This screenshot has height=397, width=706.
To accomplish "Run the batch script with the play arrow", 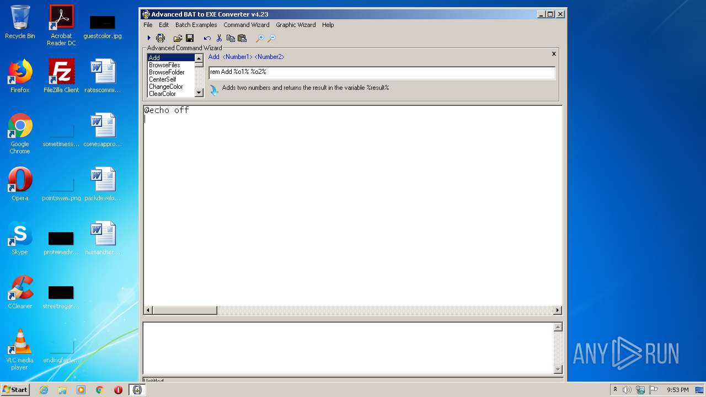I will (x=149, y=38).
